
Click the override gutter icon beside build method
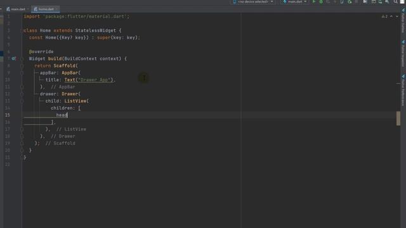pyautogui.click(x=13, y=59)
